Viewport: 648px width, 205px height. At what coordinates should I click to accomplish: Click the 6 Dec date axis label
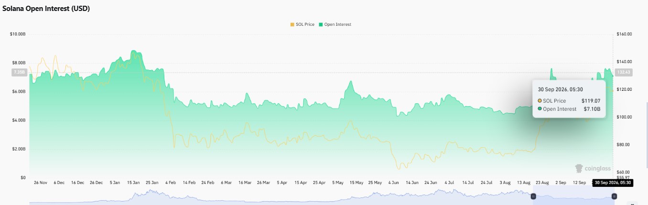pyautogui.click(x=59, y=183)
